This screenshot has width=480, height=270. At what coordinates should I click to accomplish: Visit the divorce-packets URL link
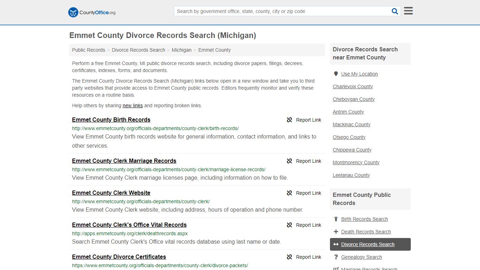[160, 265]
